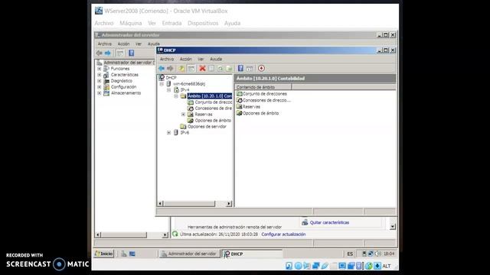Image resolution: width=490 pixels, height=275 pixels.
Task: Click the DHCP taskbar button
Action: coord(252,254)
